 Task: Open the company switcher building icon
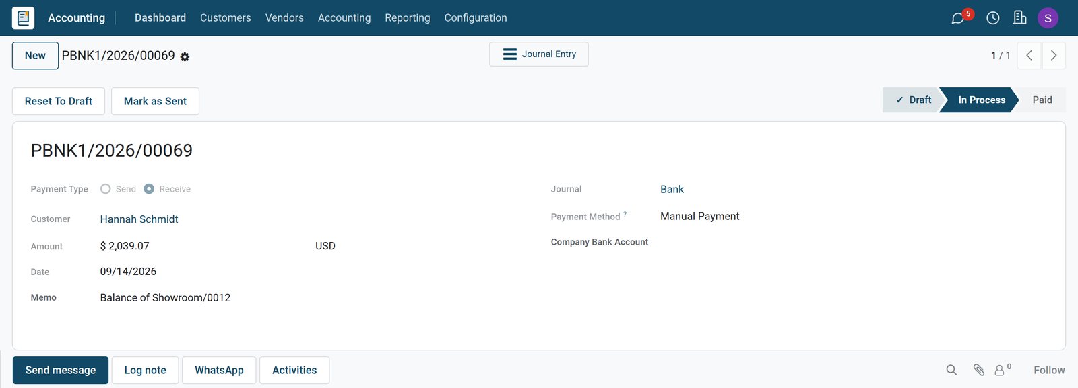click(1020, 18)
